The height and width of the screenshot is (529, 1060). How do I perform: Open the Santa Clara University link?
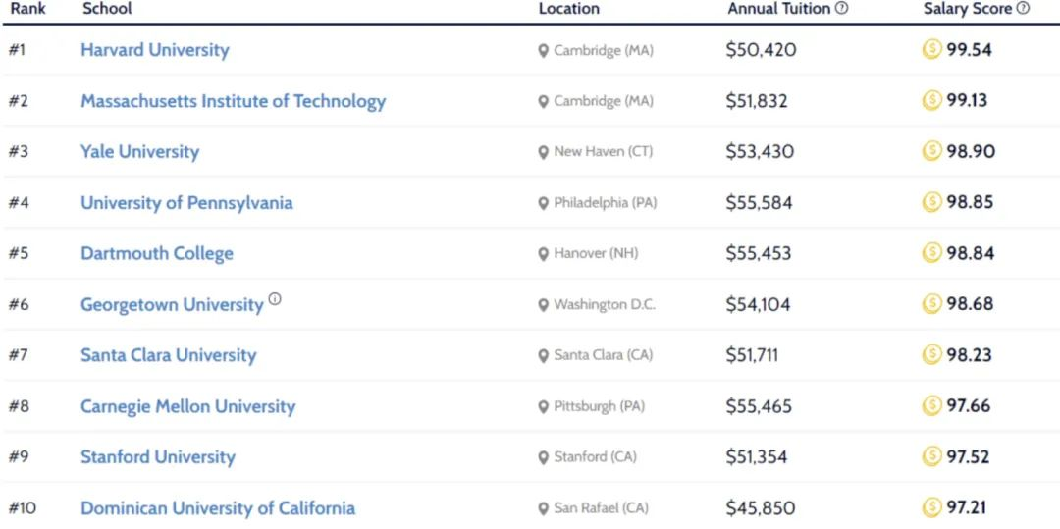coord(168,355)
